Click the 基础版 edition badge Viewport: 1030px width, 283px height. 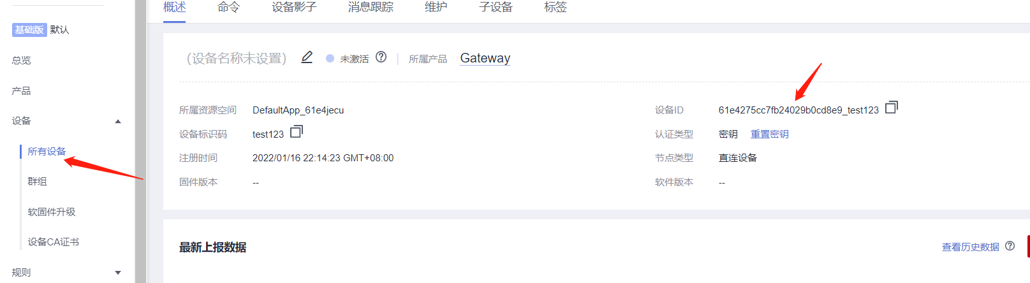(x=29, y=29)
